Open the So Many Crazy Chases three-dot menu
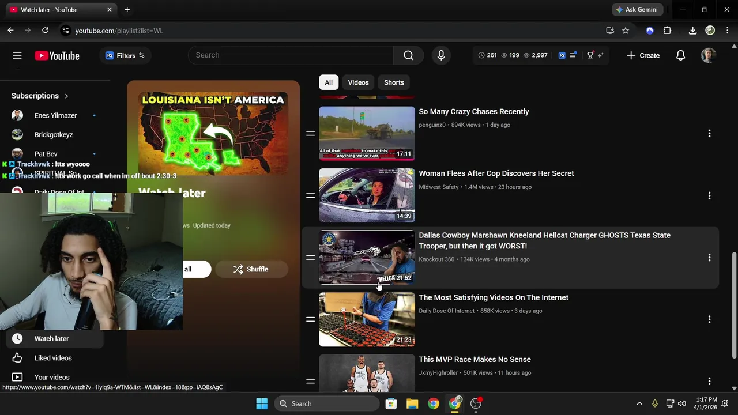 (x=709, y=134)
